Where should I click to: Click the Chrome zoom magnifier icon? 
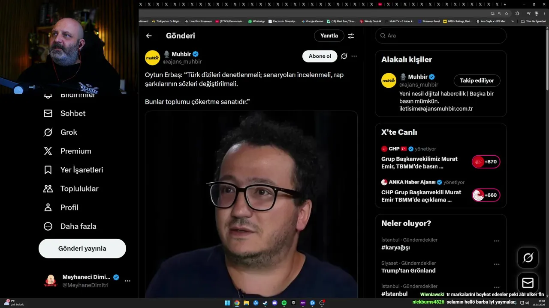pyautogui.click(x=500, y=13)
